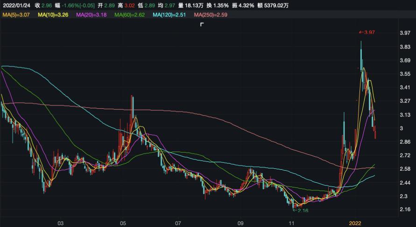Screen dimensions: 416x227
Task: Click the -1.66% change percentage value
Action: [71, 5]
